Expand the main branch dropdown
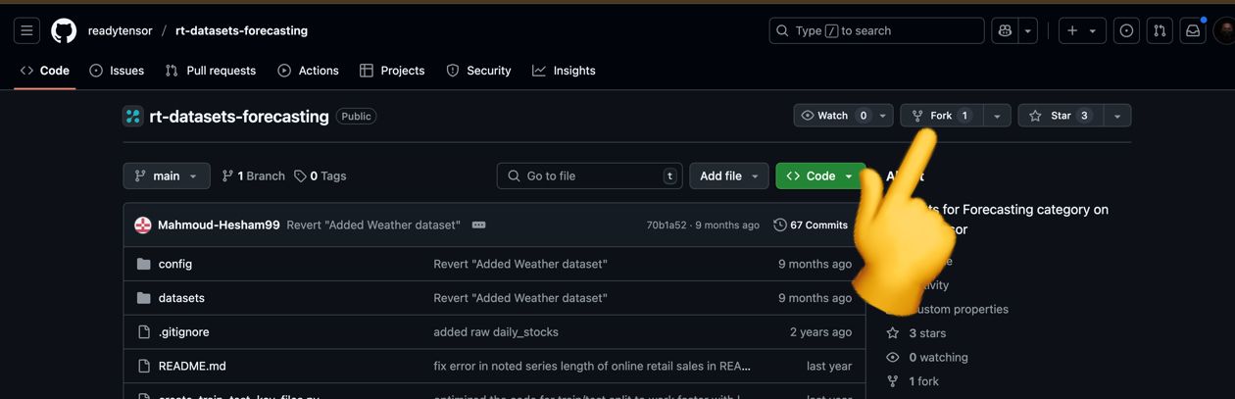 pyautogui.click(x=167, y=175)
